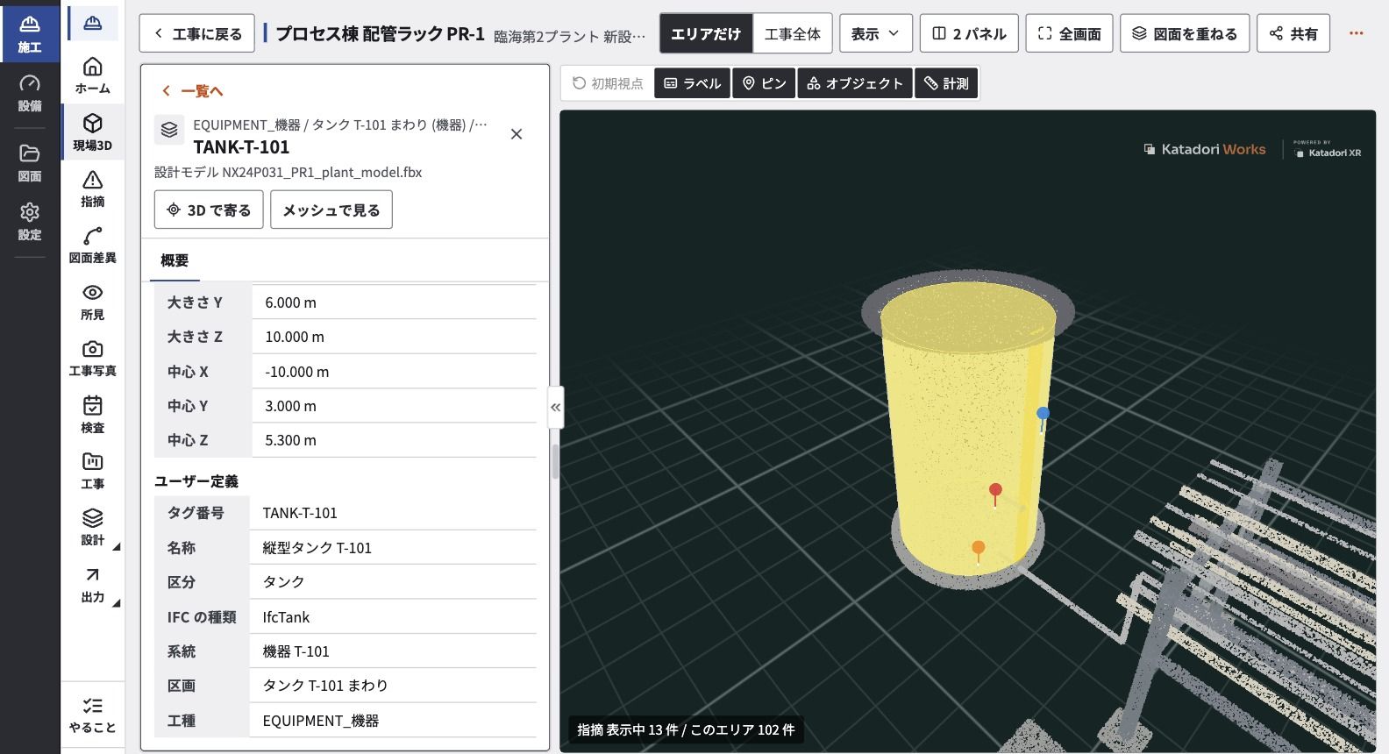Open 検査 inspection calendar
Viewport: 1389px width, 754px height.
[x=92, y=415]
